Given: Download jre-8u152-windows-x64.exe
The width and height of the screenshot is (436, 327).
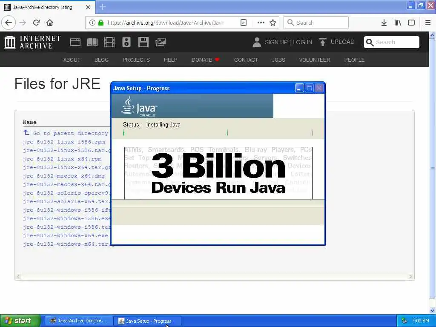Looking at the screenshot, I should pos(65,235).
